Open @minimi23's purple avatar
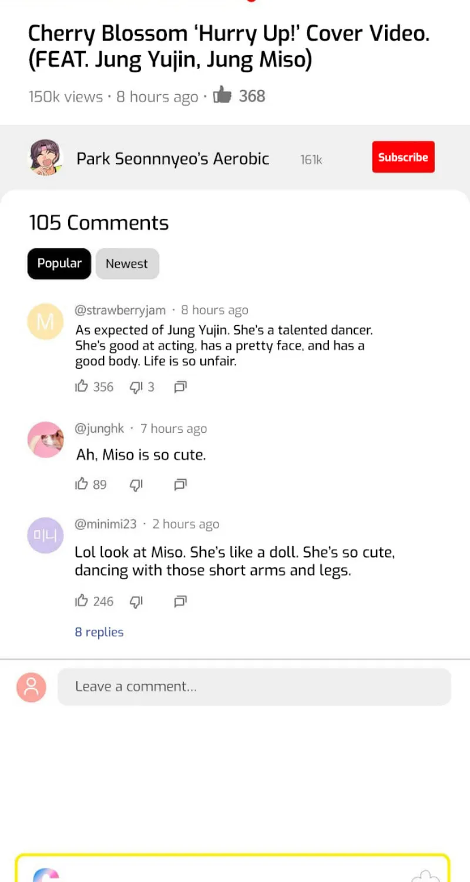470x882 pixels. pos(45,535)
